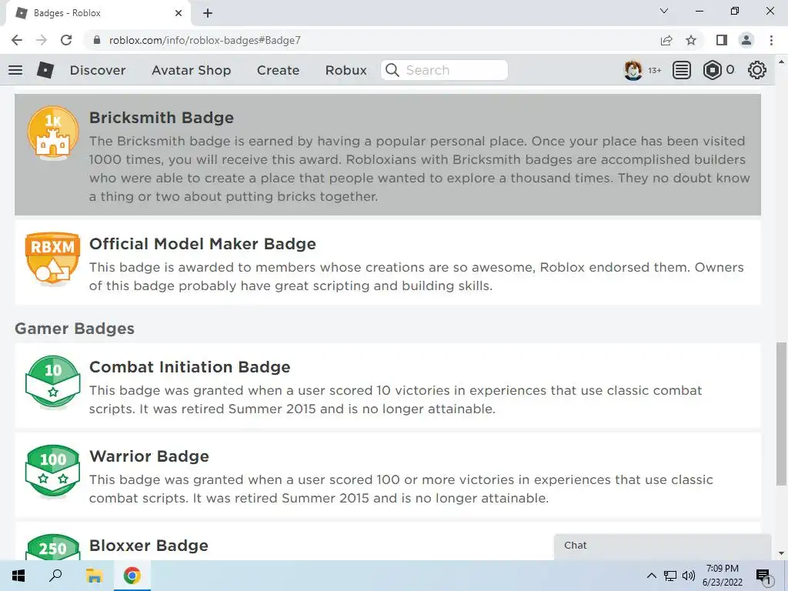Bookmark this page with the star icon
The width and height of the screenshot is (788, 591).
[x=691, y=40]
